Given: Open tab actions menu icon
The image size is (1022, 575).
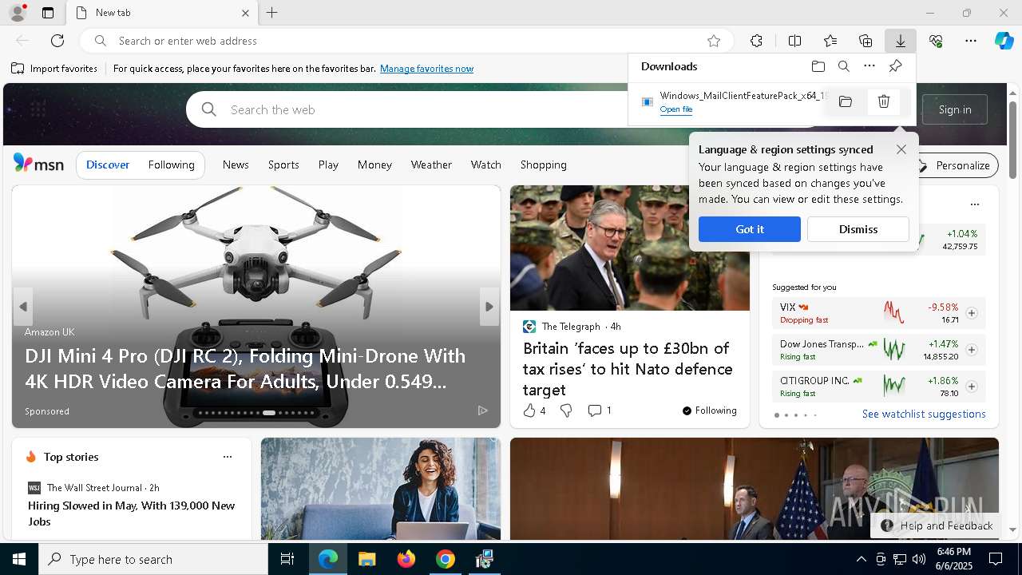Looking at the screenshot, I should pyautogui.click(x=48, y=13).
